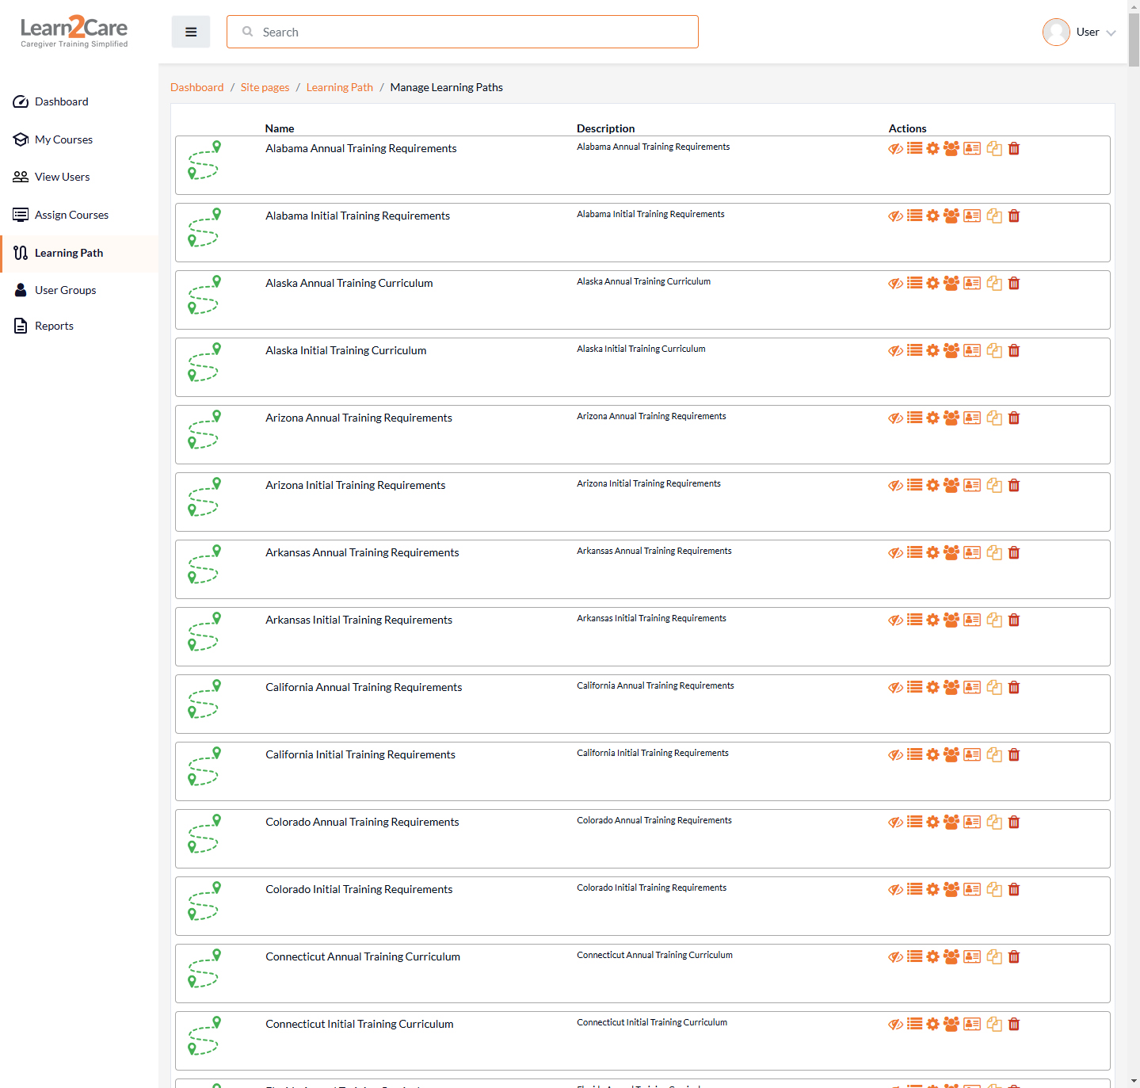
Task: Go to User Groups in sidebar
Action: (x=65, y=291)
